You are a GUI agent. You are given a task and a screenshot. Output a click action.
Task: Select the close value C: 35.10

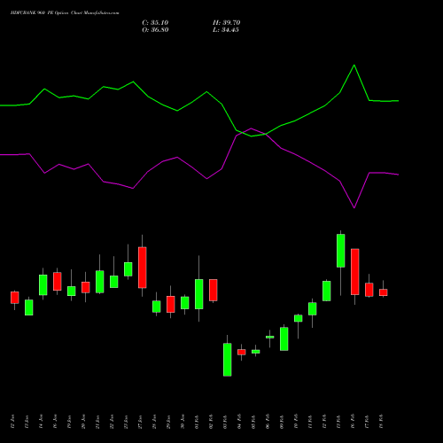click(155, 23)
